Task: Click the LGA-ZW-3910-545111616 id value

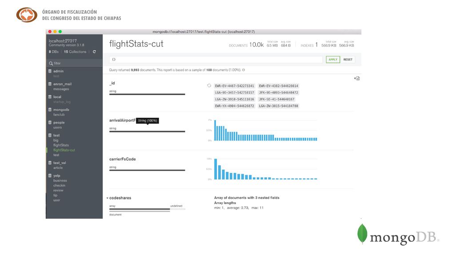Action: [235, 99]
